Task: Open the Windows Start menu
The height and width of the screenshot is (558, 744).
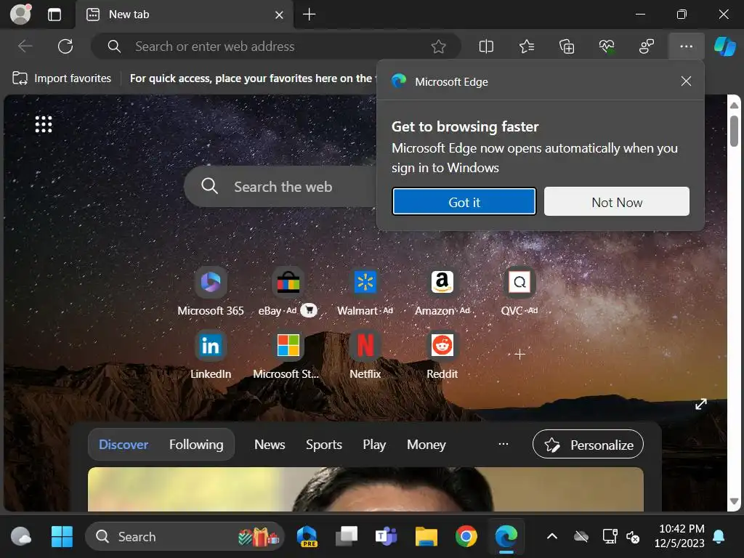Action: click(62, 537)
